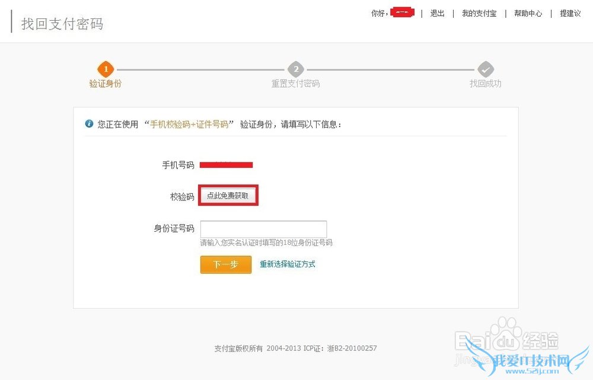Click the 校验码 label

[182, 197]
